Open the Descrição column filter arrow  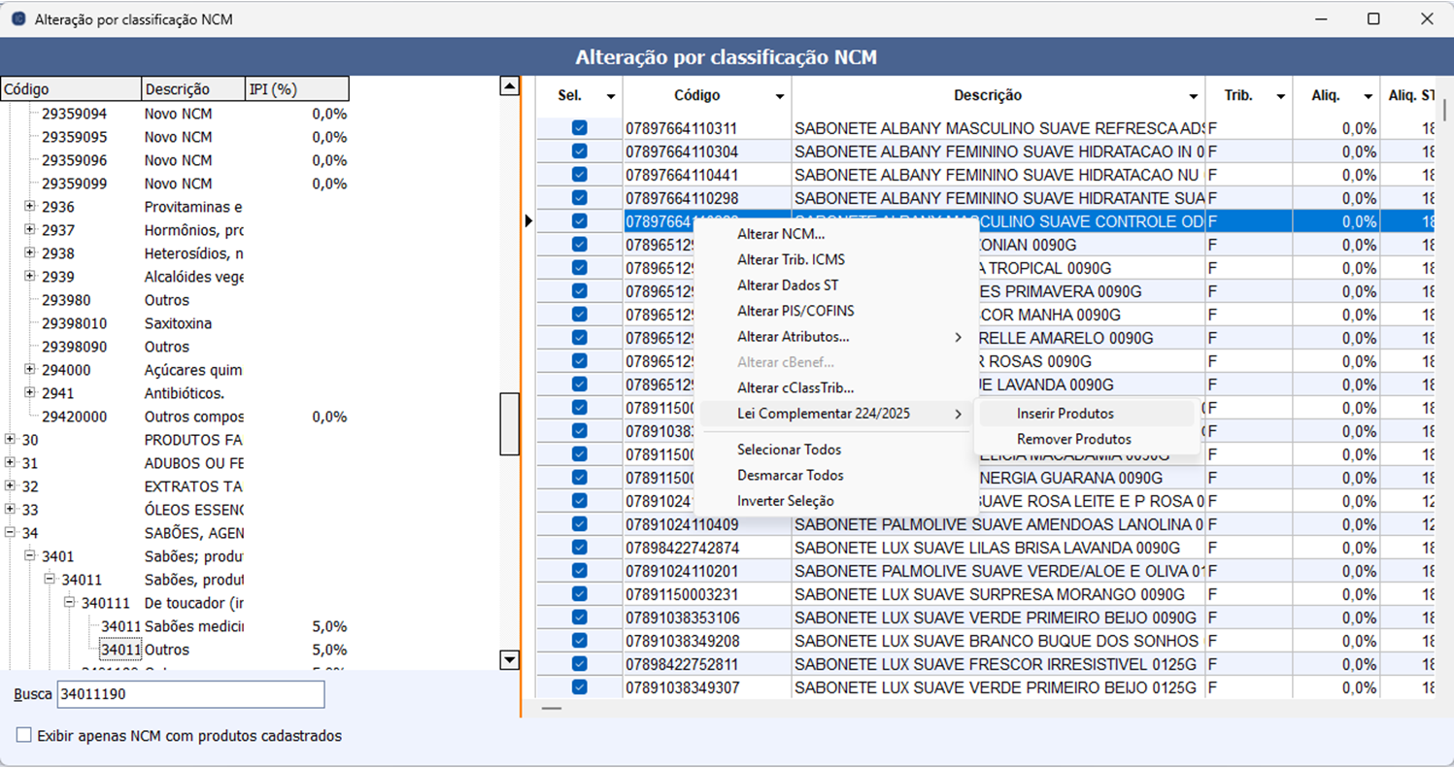[1193, 96]
